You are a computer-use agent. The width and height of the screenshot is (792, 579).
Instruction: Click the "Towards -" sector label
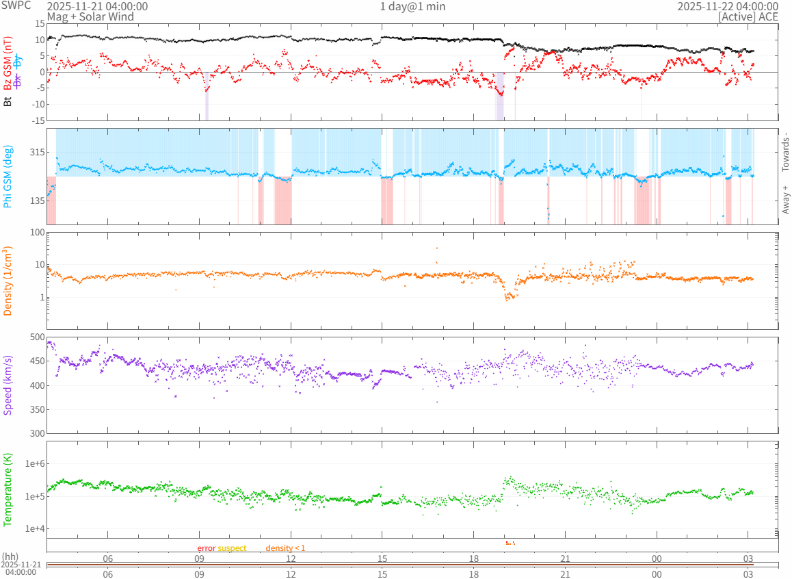tap(785, 151)
